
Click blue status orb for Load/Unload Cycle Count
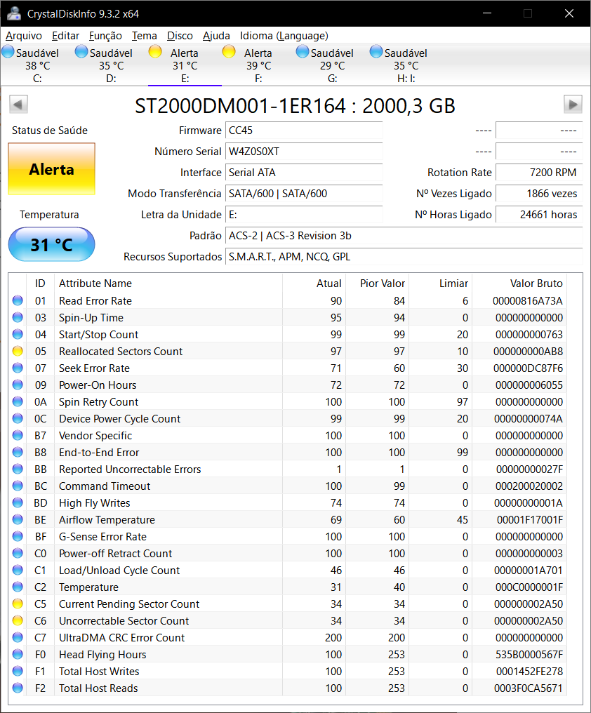coord(18,571)
